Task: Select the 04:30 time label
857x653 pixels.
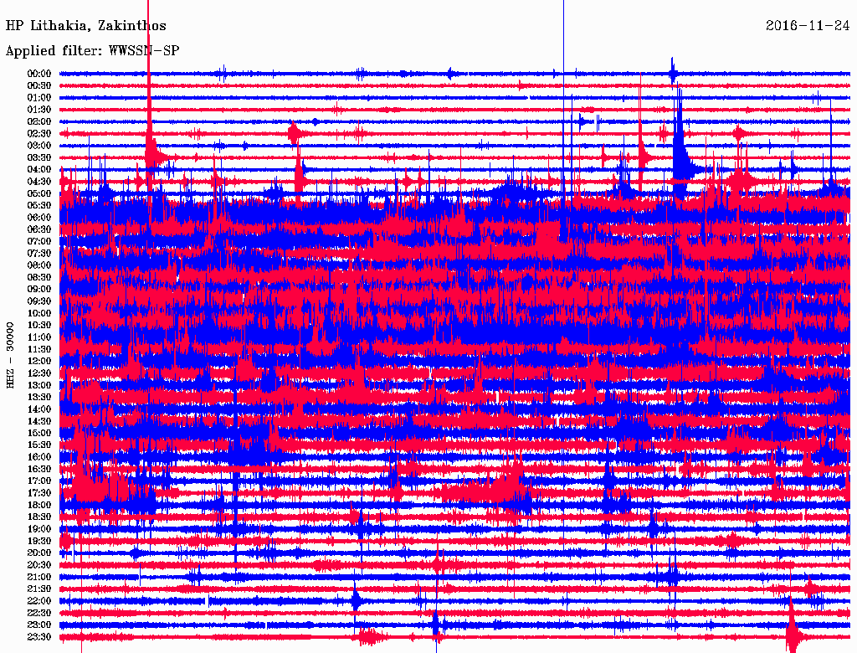Action: (x=39, y=182)
